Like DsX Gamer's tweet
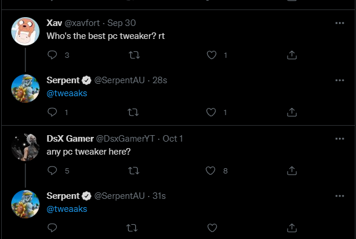Viewport: 356px width, 239px height. point(212,171)
